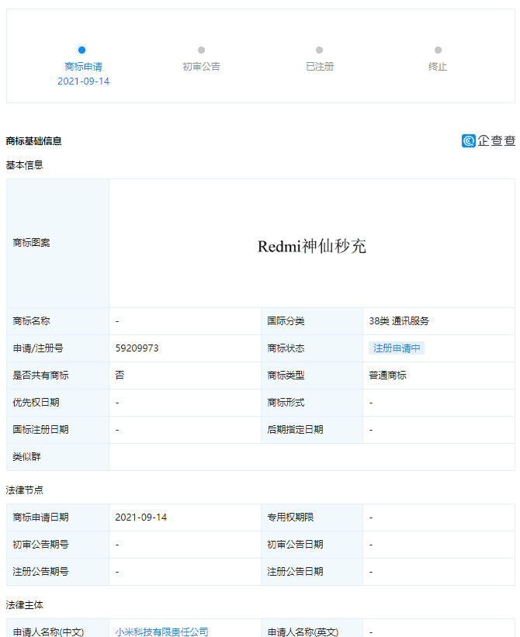This screenshot has height=637, width=520.
Task: Click the 是否共有商标 label cell
Action: coord(57,376)
